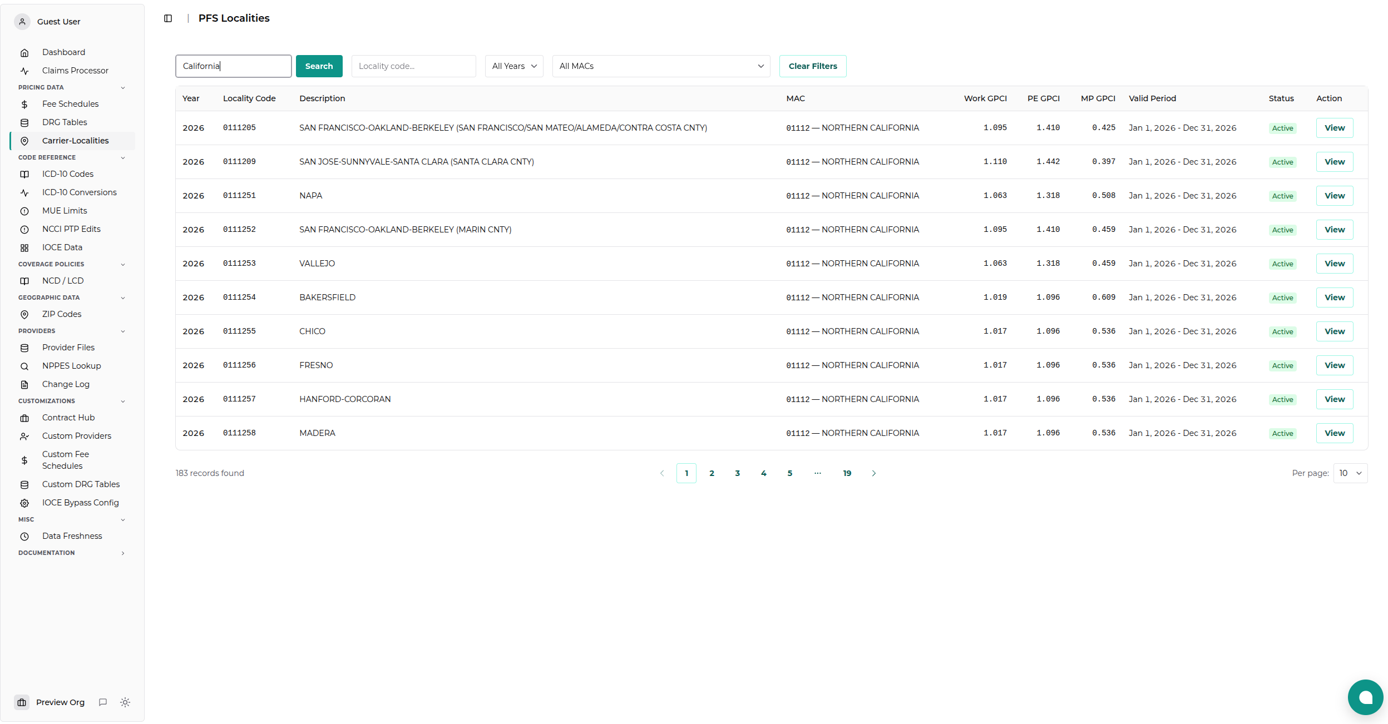This screenshot has height=724, width=1388.
Task: Go to page 4 of results
Action: point(763,473)
